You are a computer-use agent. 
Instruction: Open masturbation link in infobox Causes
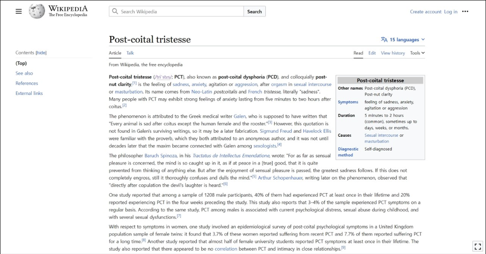click(377, 141)
